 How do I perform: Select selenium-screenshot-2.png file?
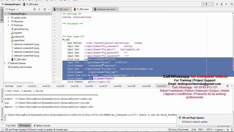pos(26,48)
